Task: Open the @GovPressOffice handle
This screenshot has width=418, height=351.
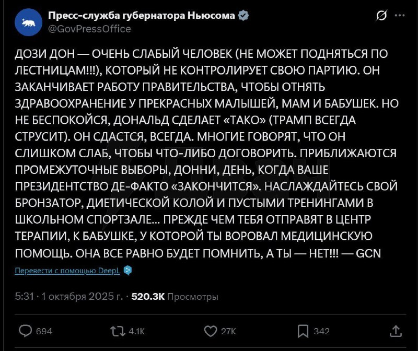Action: [x=89, y=29]
